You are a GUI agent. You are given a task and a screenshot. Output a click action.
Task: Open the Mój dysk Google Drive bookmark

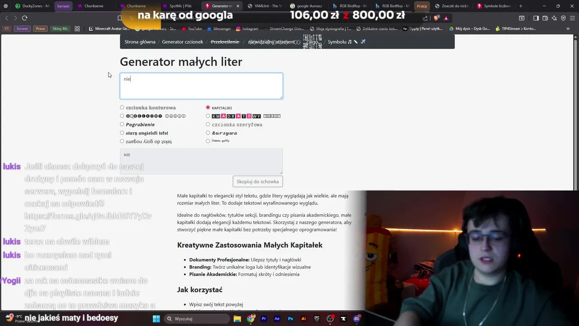point(470,29)
